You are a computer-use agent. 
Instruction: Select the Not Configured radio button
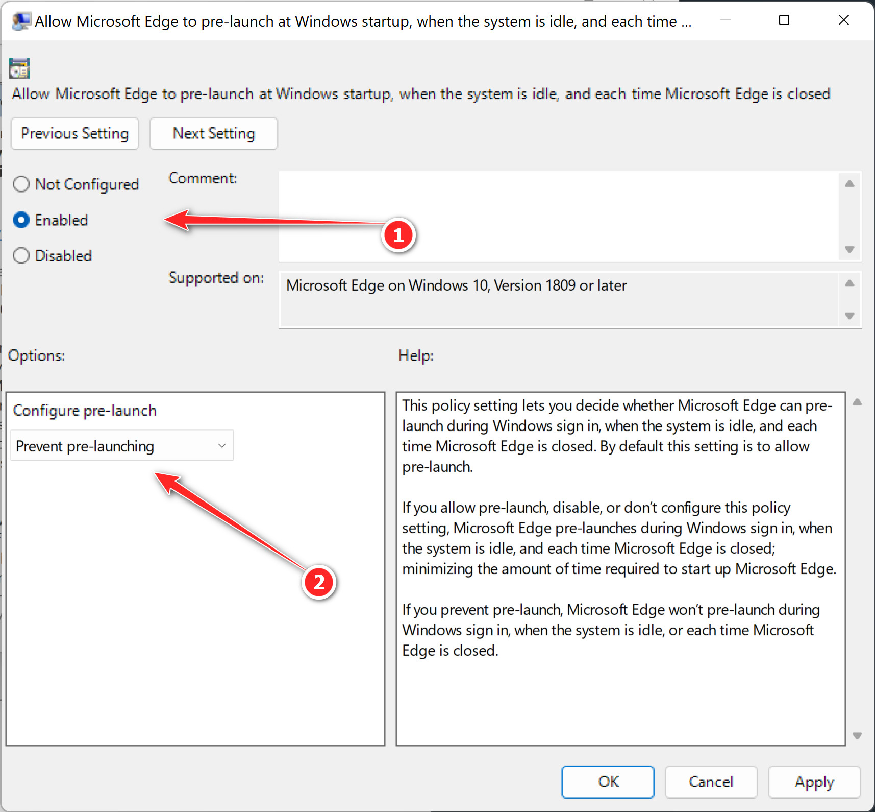(x=21, y=184)
